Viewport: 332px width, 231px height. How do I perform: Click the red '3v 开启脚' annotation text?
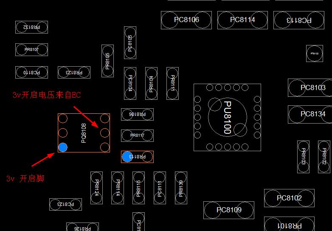pos(25,179)
